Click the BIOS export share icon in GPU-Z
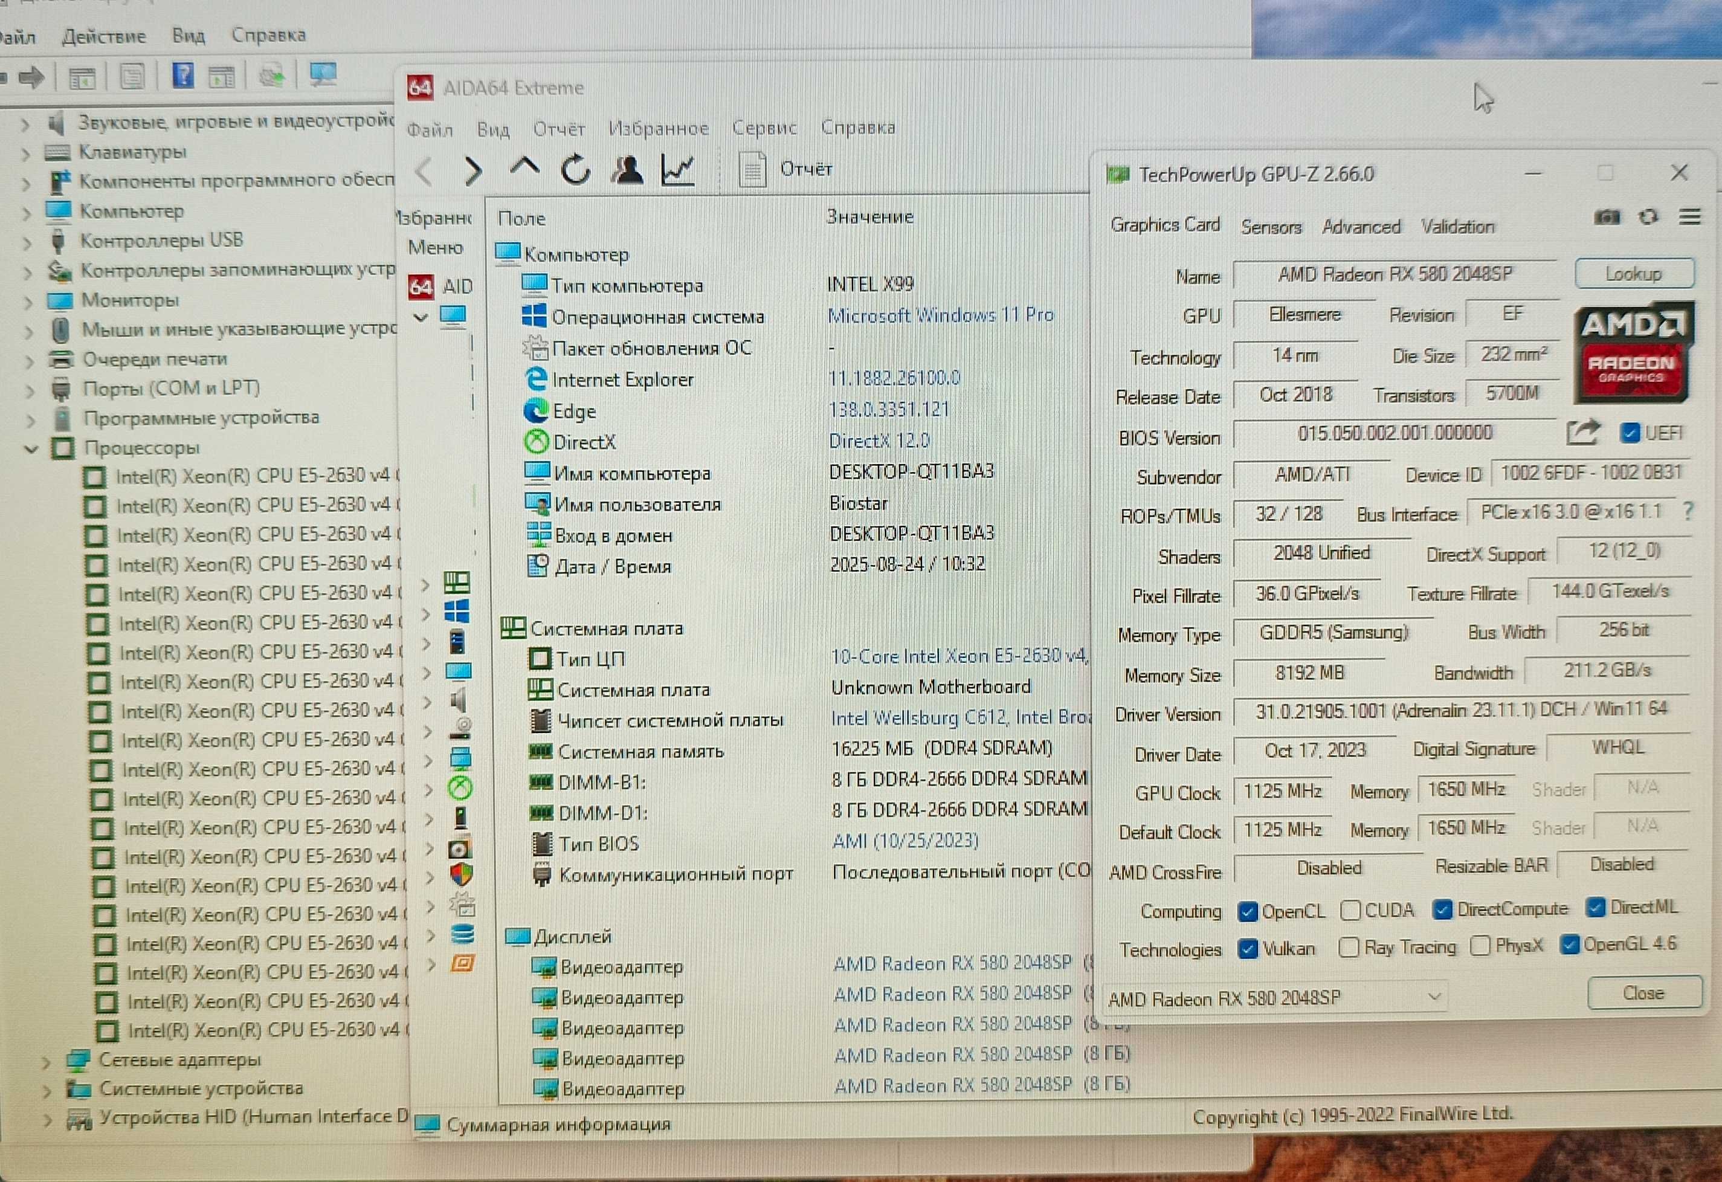 point(1584,433)
